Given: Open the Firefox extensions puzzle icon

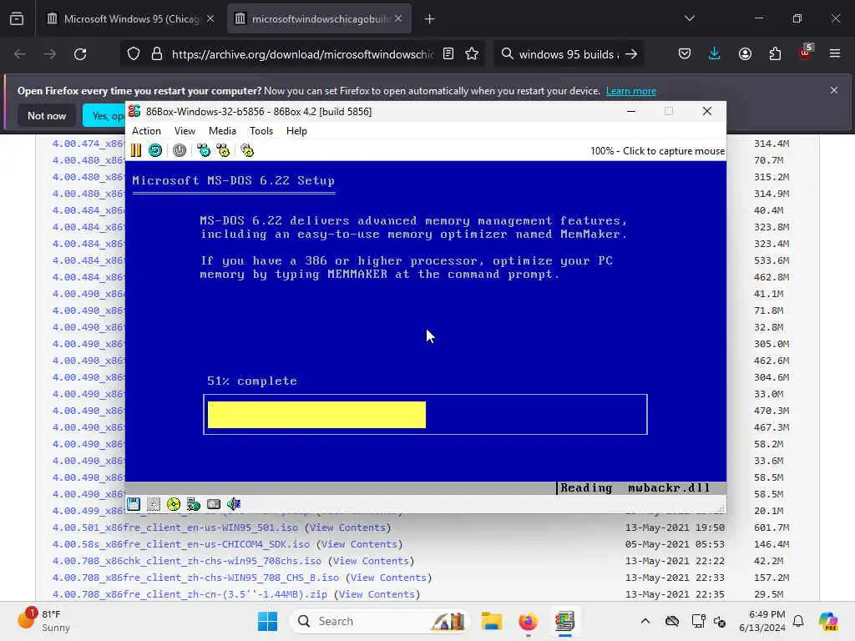Looking at the screenshot, I should (x=775, y=54).
